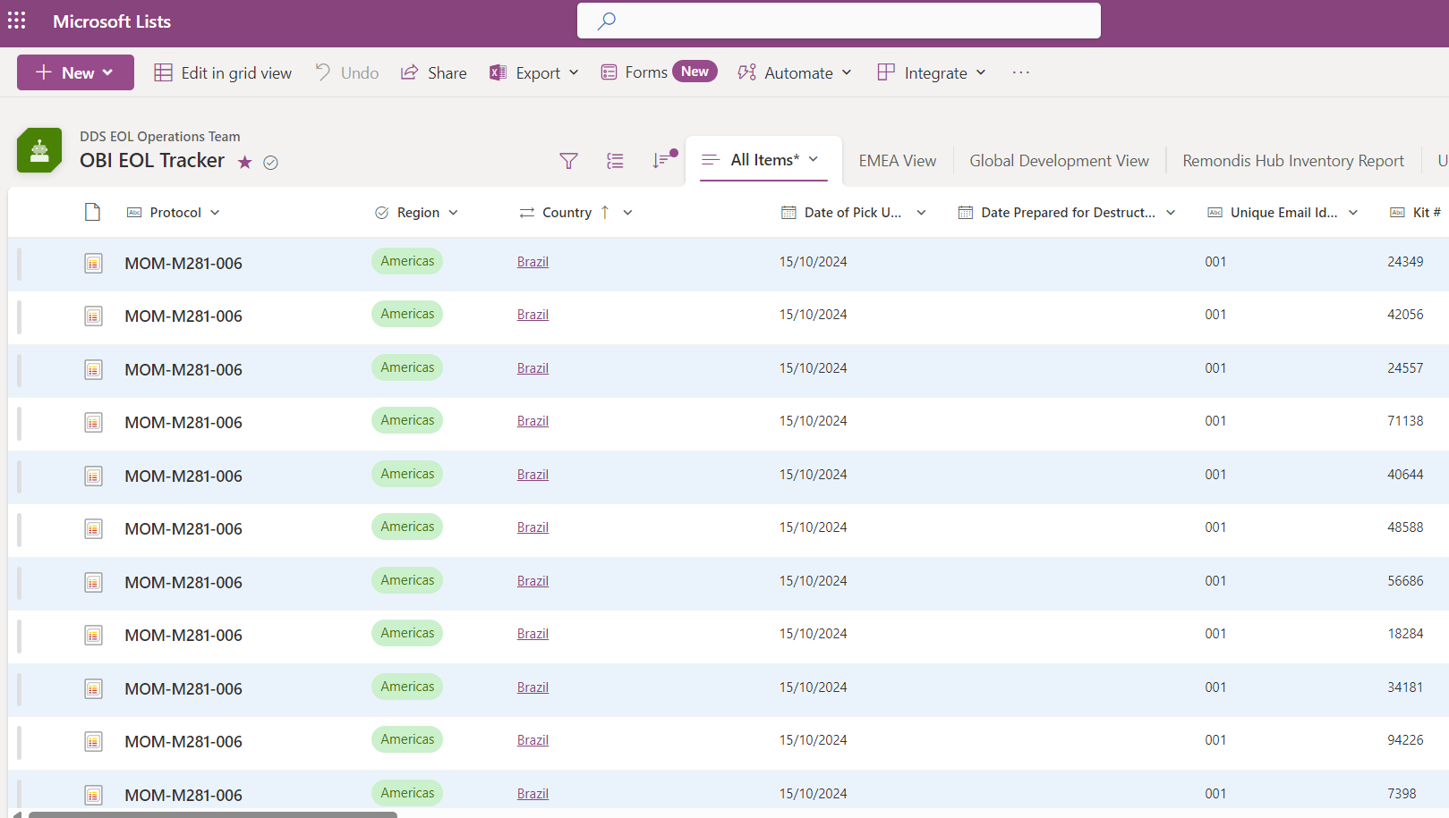This screenshot has width=1449, height=818.
Task: Click the OBI EOL Tracker list icon
Action: (x=39, y=150)
